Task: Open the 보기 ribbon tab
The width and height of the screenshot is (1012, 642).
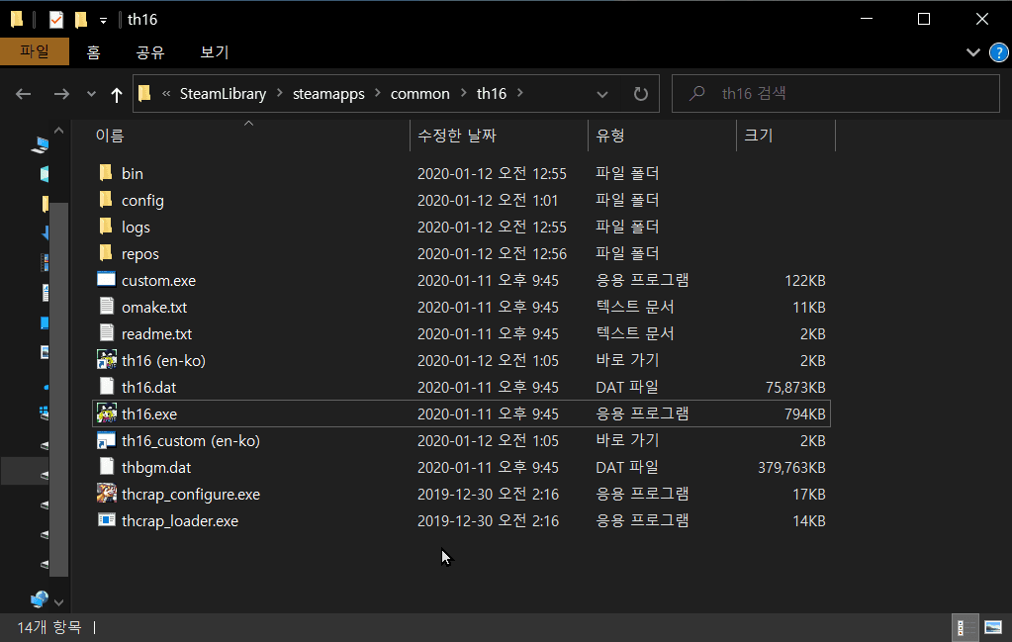Action: (x=215, y=52)
